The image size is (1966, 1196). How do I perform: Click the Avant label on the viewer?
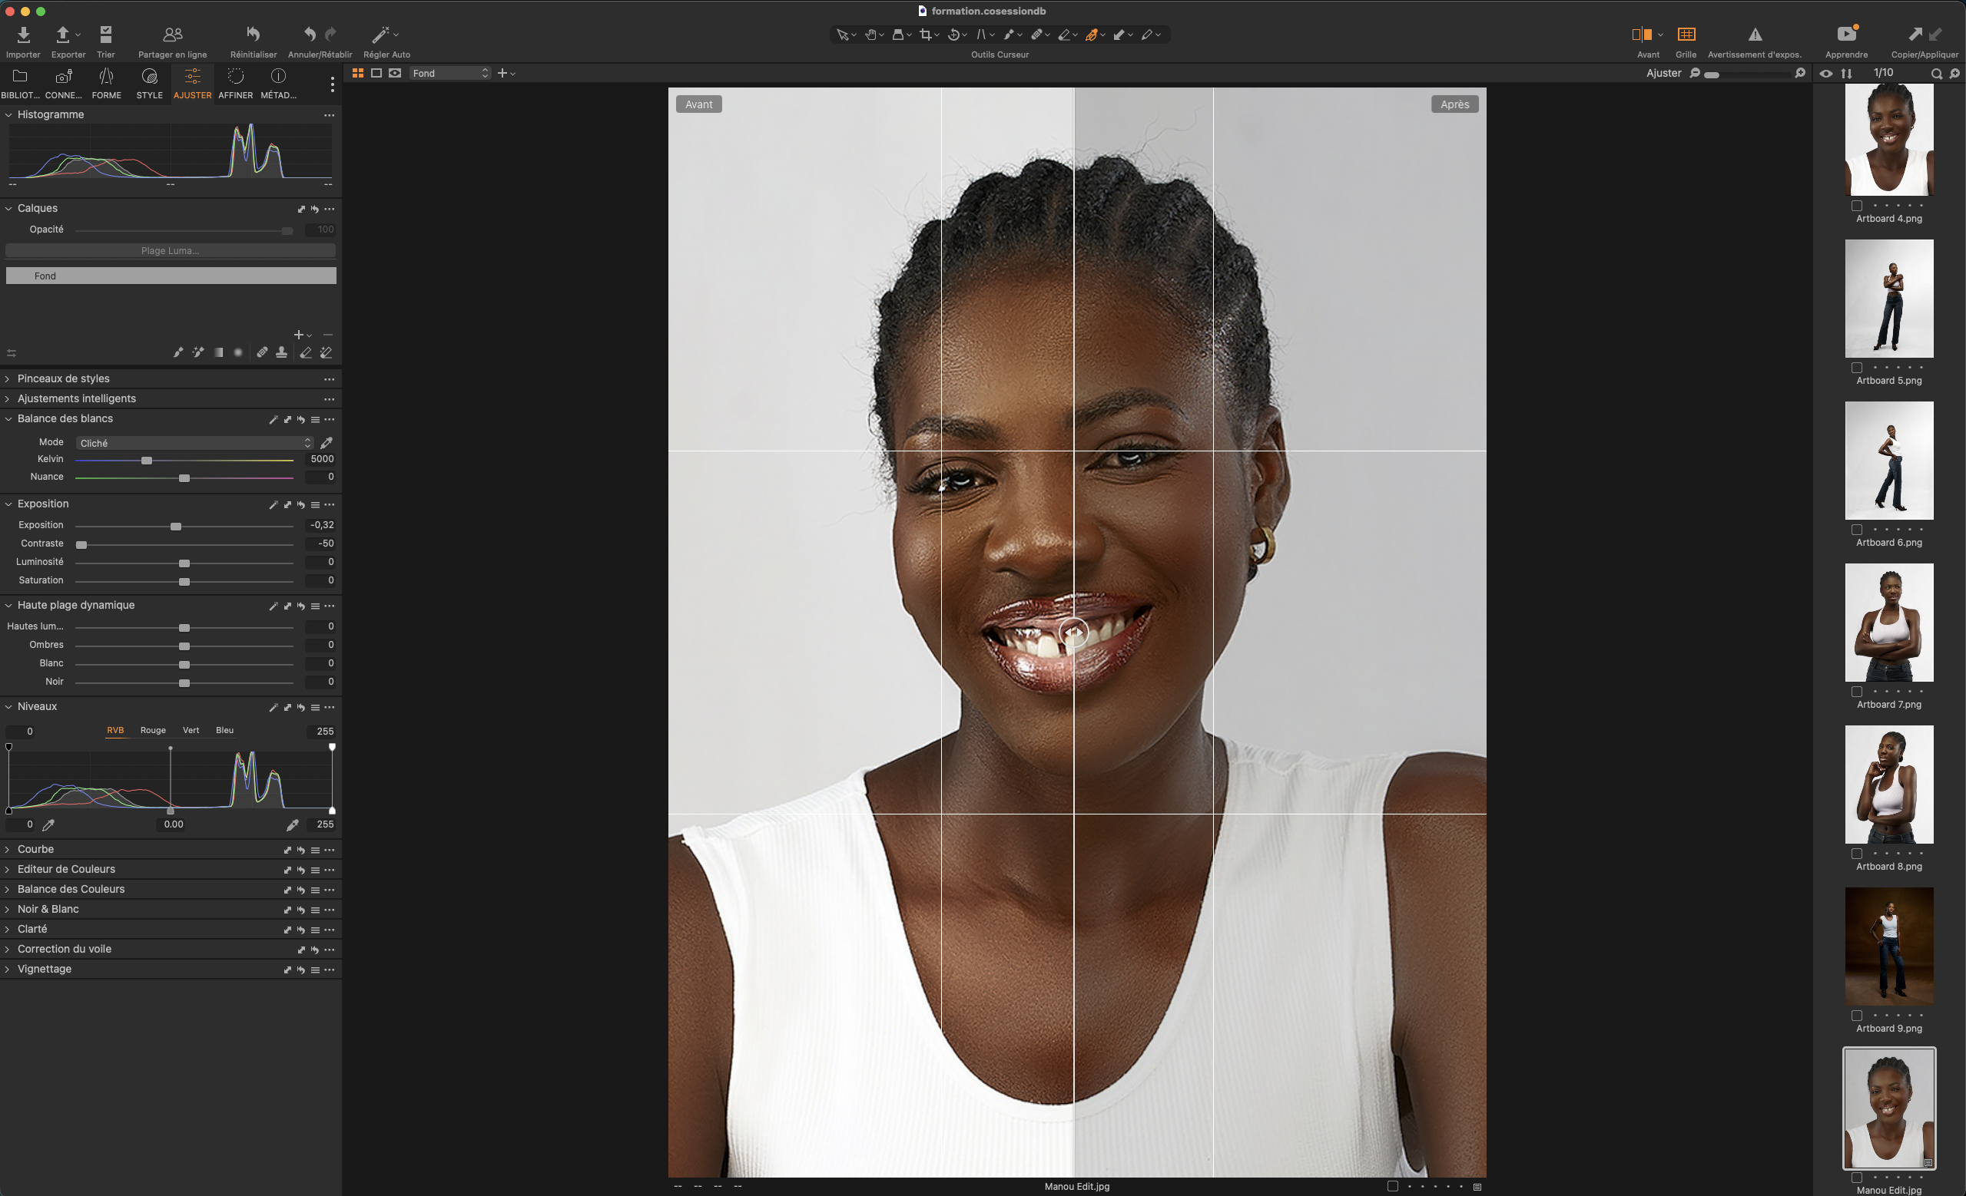pyautogui.click(x=699, y=104)
